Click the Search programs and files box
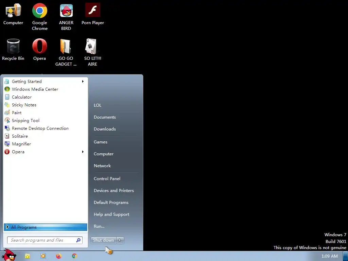This screenshot has height=261, width=348. (45, 240)
